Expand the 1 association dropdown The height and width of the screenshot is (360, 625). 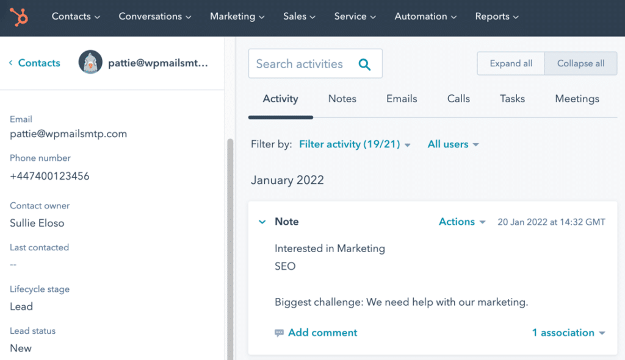tap(568, 333)
